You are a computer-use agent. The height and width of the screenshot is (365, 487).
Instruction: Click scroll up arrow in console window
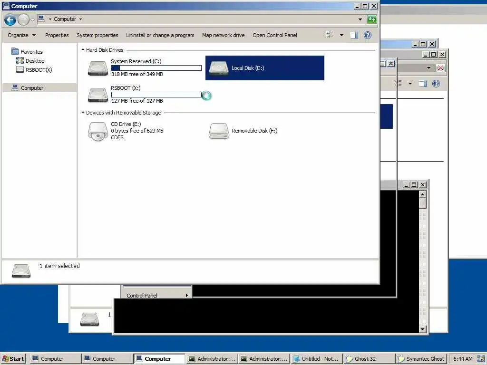422,194
